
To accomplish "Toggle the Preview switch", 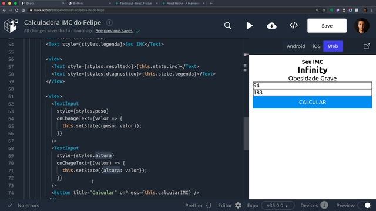I will [x=364, y=206].
